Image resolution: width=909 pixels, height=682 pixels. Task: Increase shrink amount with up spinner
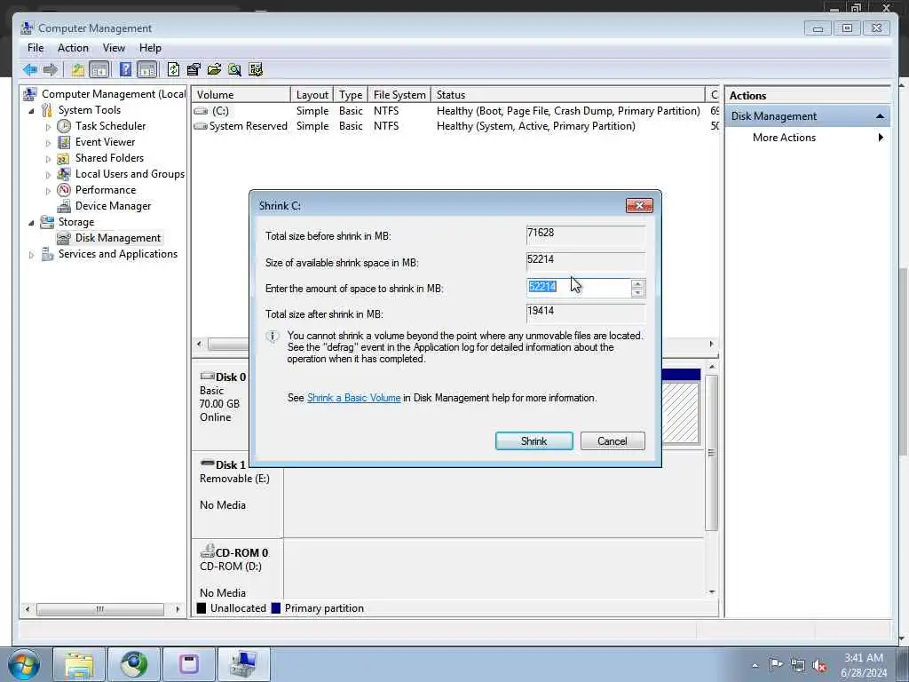point(637,283)
